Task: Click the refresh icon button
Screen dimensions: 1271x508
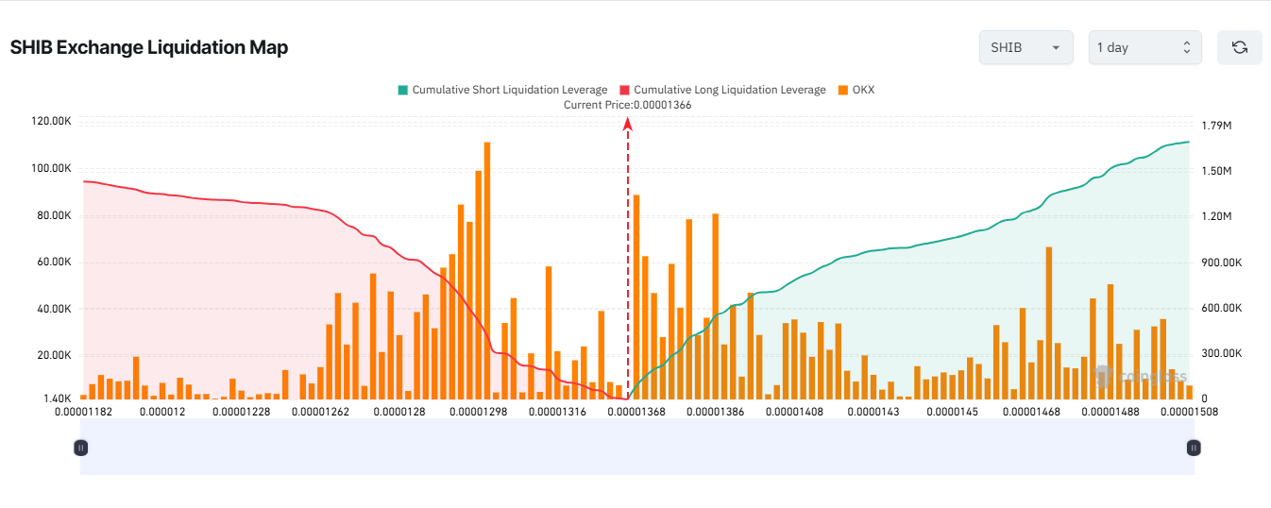Action: [1240, 47]
